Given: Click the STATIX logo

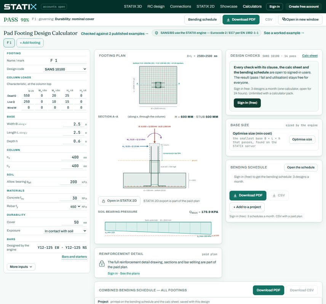Looking at the screenshot, I should click(x=20, y=6).
